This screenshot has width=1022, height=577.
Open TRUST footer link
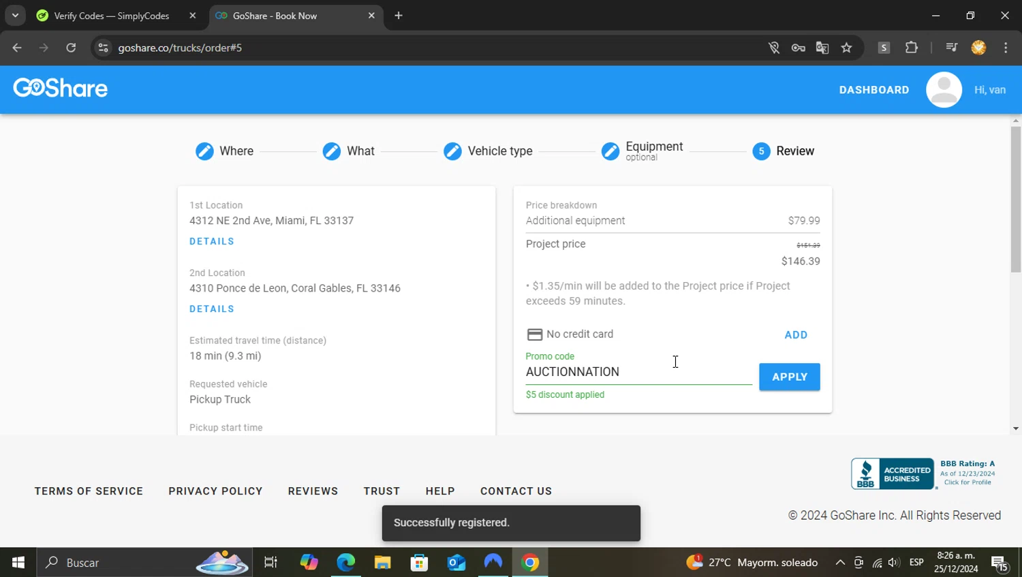click(382, 491)
